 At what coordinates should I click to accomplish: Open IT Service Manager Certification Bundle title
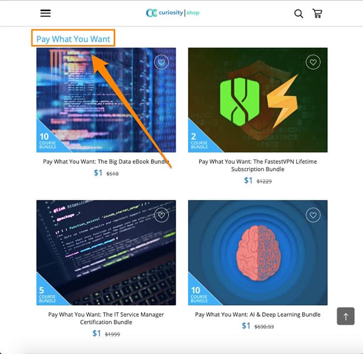pyautogui.click(x=106, y=318)
